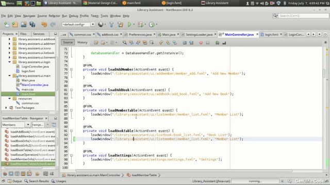
Task: Open MainController.java in the project tree
Action: (35, 85)
